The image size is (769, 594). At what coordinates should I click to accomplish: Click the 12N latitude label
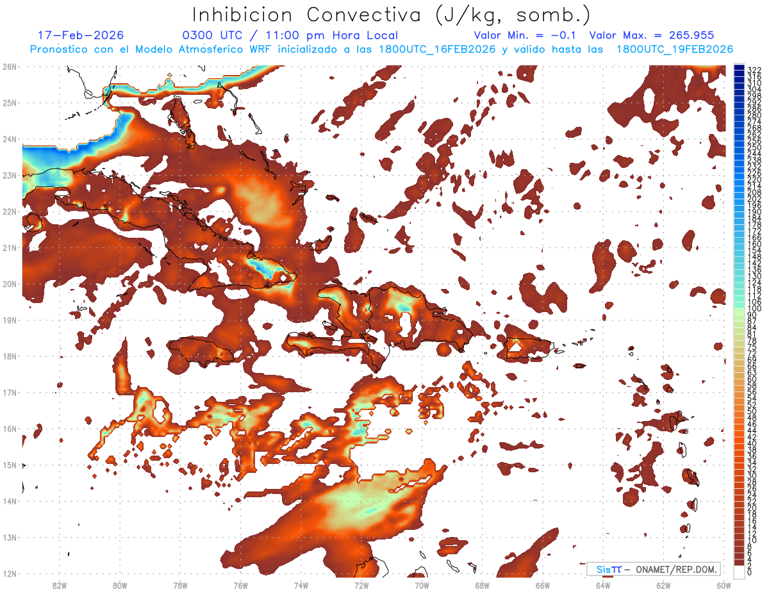(10, 573)
